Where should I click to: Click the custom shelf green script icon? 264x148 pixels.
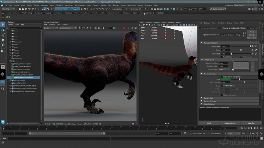pyautogui.click(x=8, y=17)
